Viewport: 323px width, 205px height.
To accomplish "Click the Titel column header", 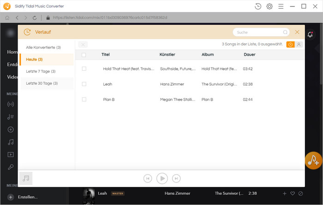I will coord(106,54).
